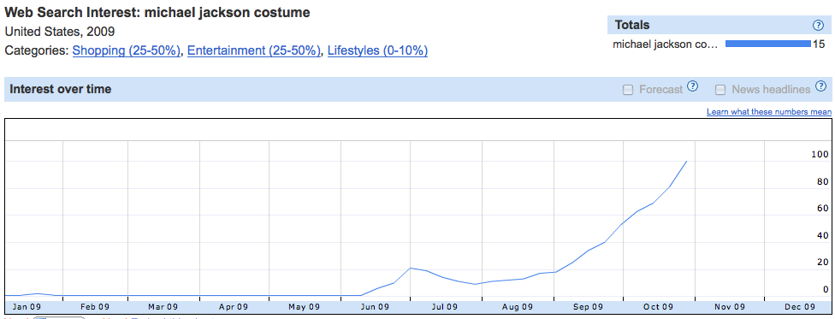This screenshot has width=835, height=319.
Task: Click the Web Search Interest title
Action: (x=157, y=12)
